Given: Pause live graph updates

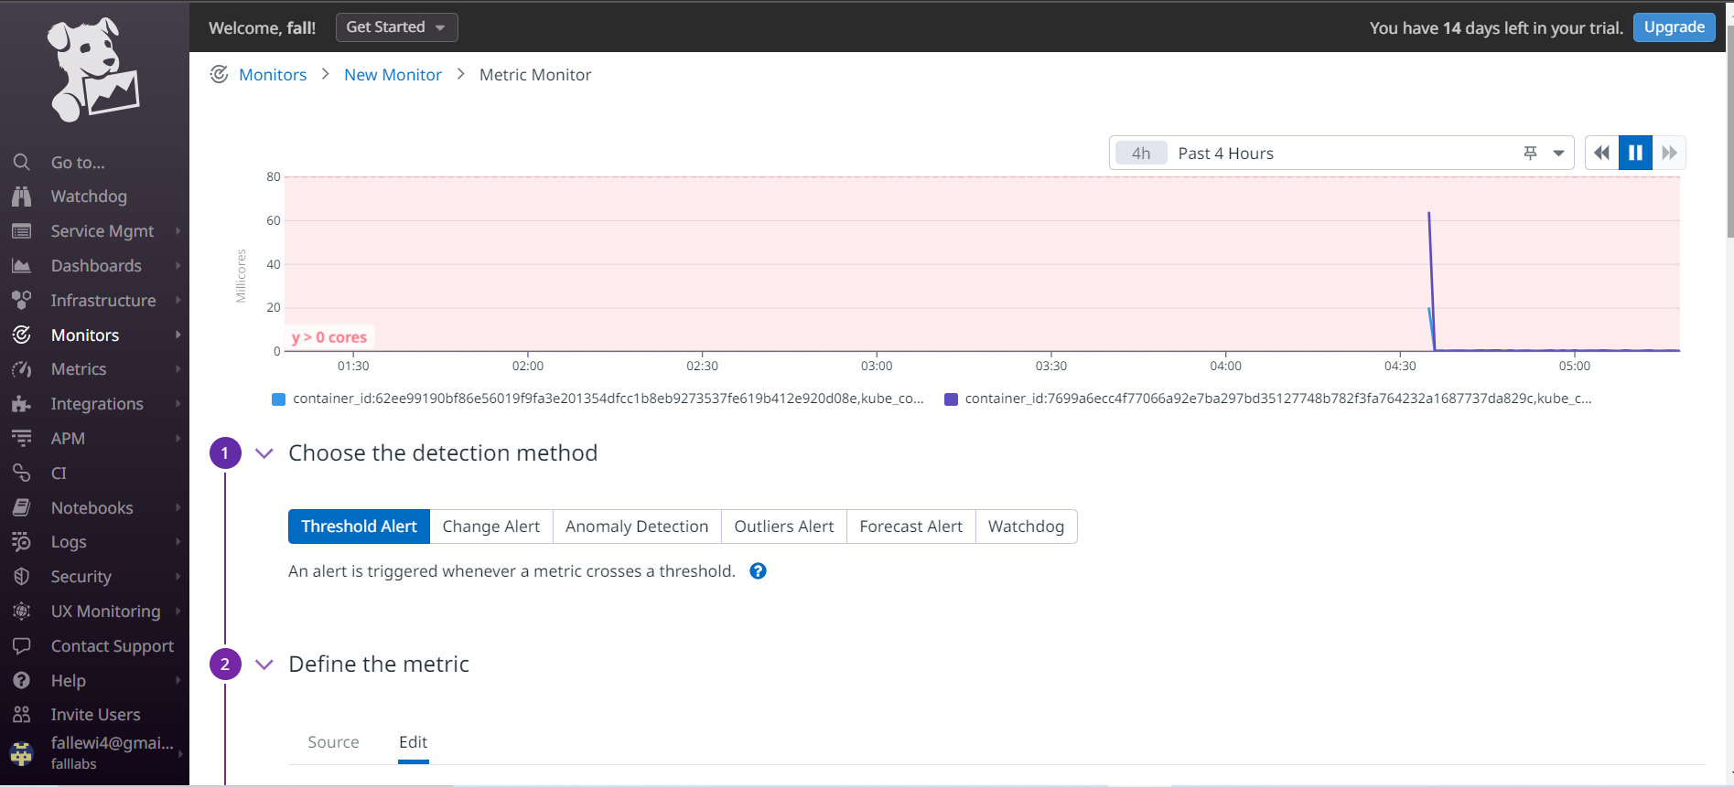Looking at the screenshot, I should click(x=1635, y=154).
